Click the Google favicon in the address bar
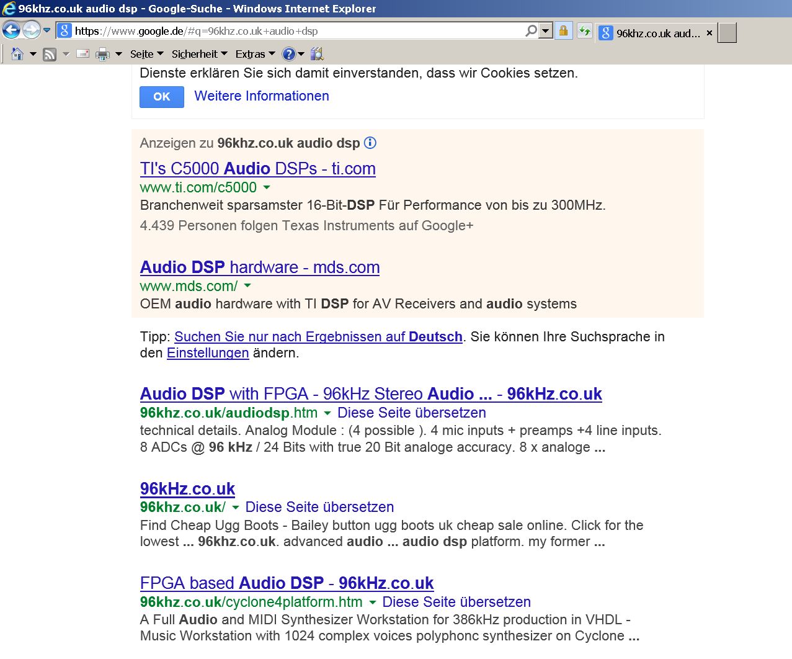792x659 pixels. 65,31
